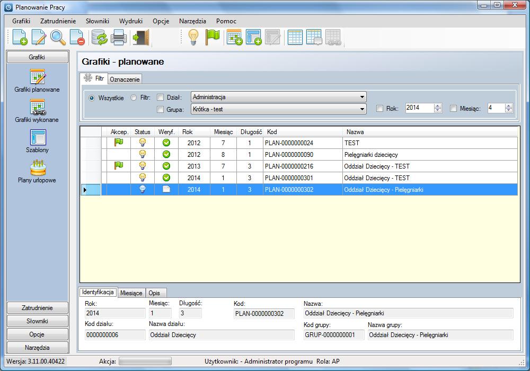530x371 pixels.
Task: Open the Dział dropdown showing Administracja
Action: point(279,97)
